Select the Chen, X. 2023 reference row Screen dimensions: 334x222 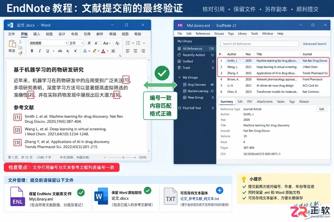pyautogui.click(x=274, y=92)
